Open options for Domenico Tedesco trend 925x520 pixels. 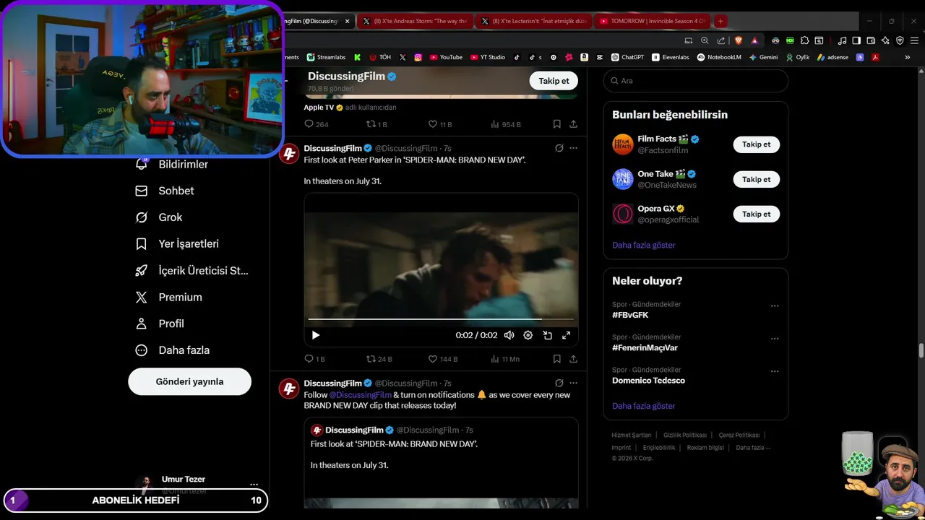pyautogui.click(x=775, y=371)
